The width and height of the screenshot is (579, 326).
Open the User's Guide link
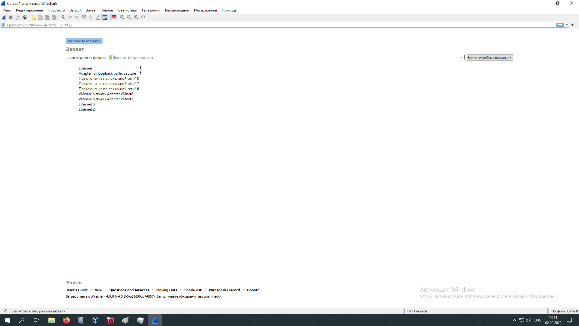(x=77, y=290)
